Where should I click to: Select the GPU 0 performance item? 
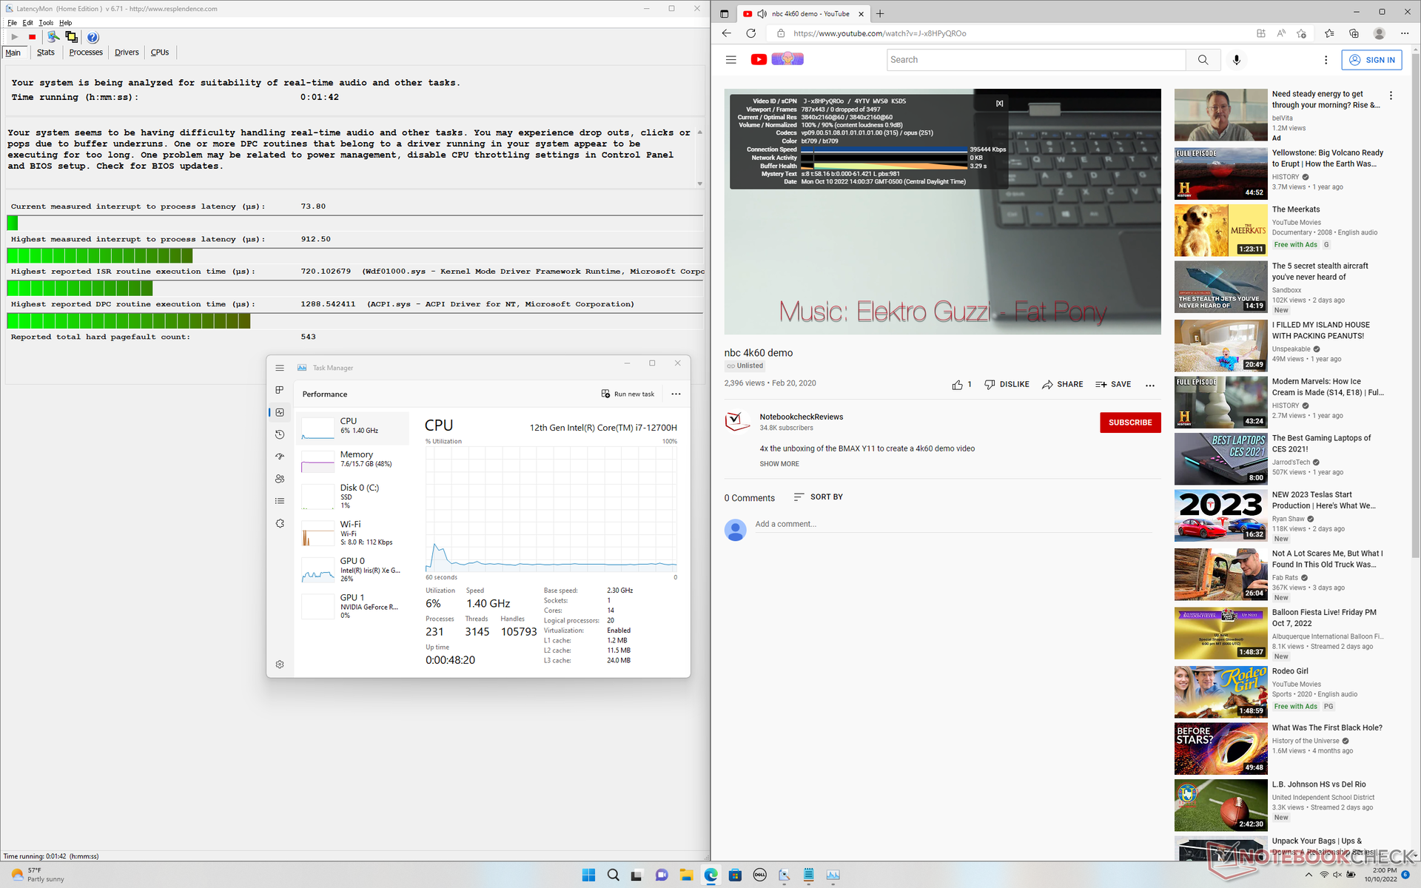coord(352,570)
